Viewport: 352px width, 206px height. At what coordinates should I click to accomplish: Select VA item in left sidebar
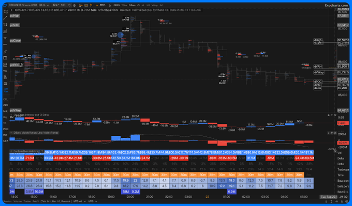(x=5, y=123)
